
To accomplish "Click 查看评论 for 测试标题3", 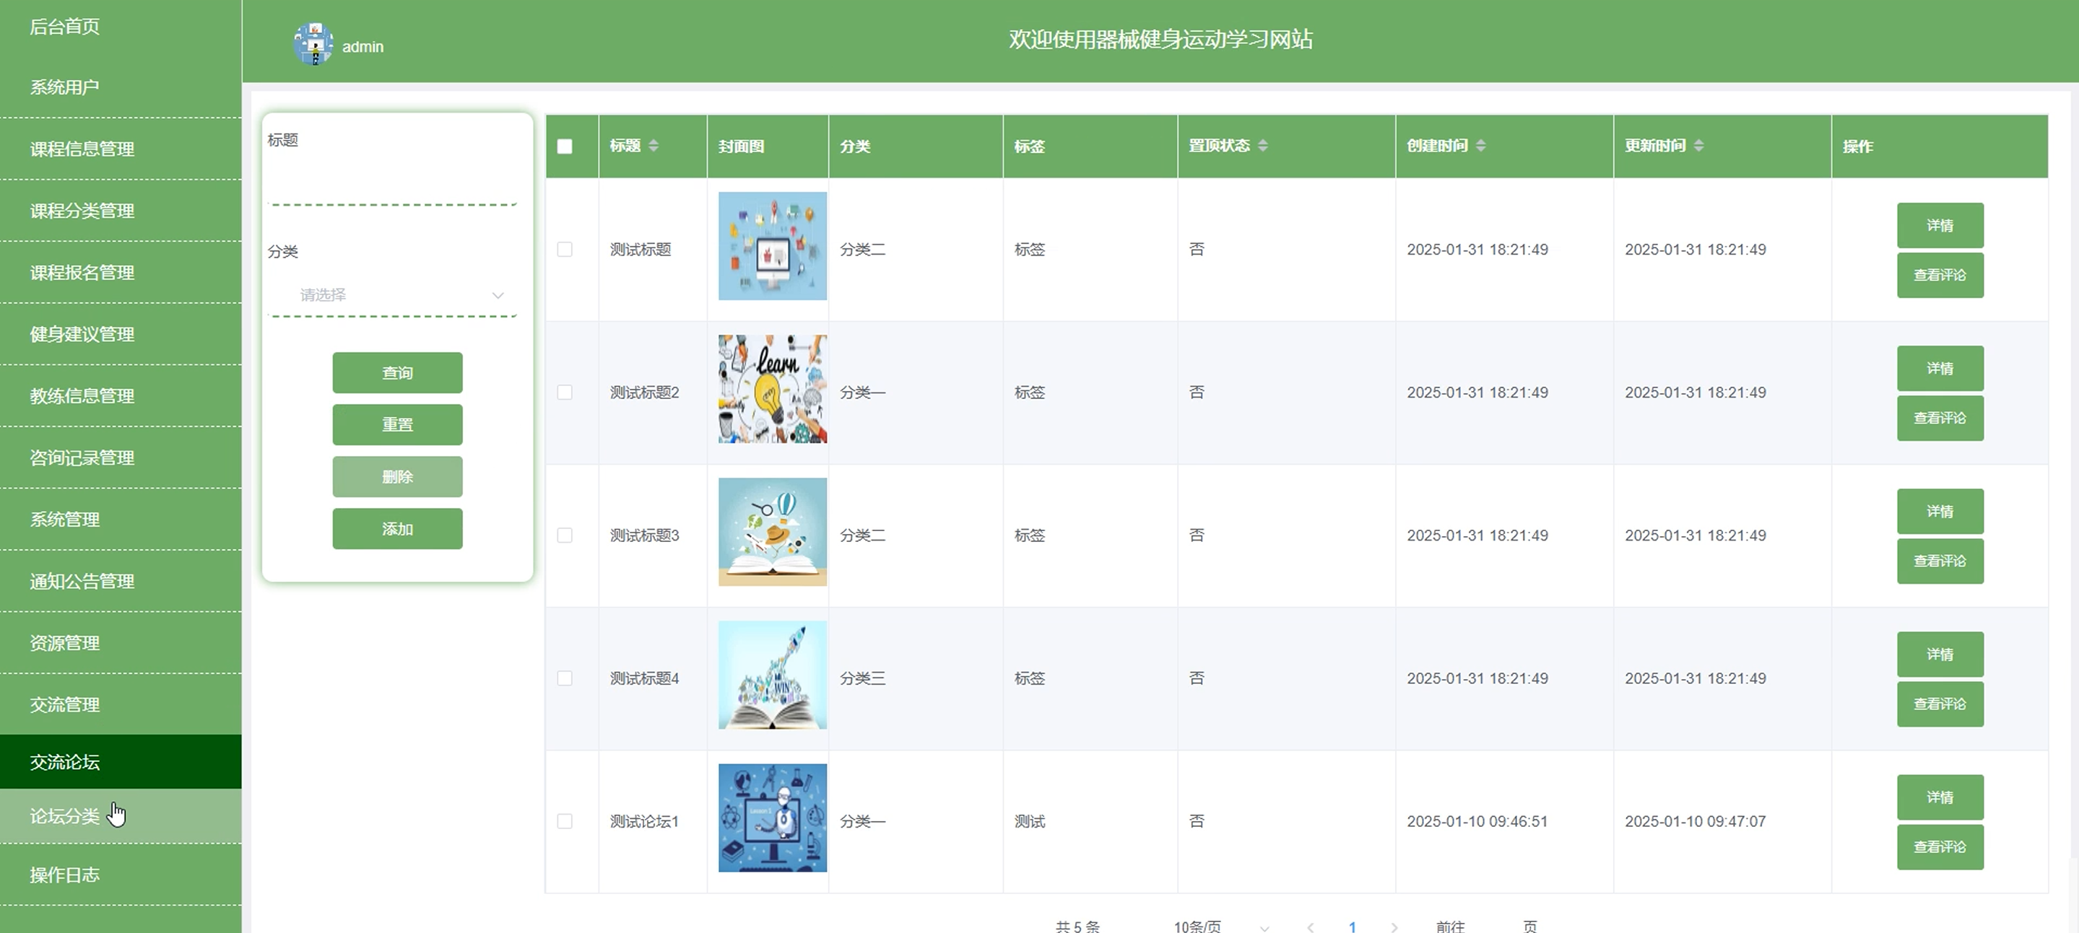I will click(x=1940, y=561).
